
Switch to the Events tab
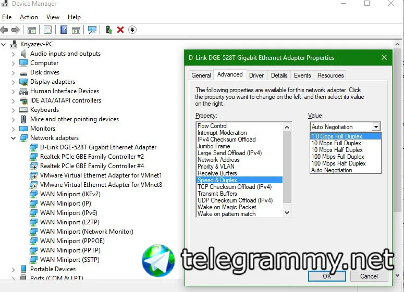click(x=302, y=75)
